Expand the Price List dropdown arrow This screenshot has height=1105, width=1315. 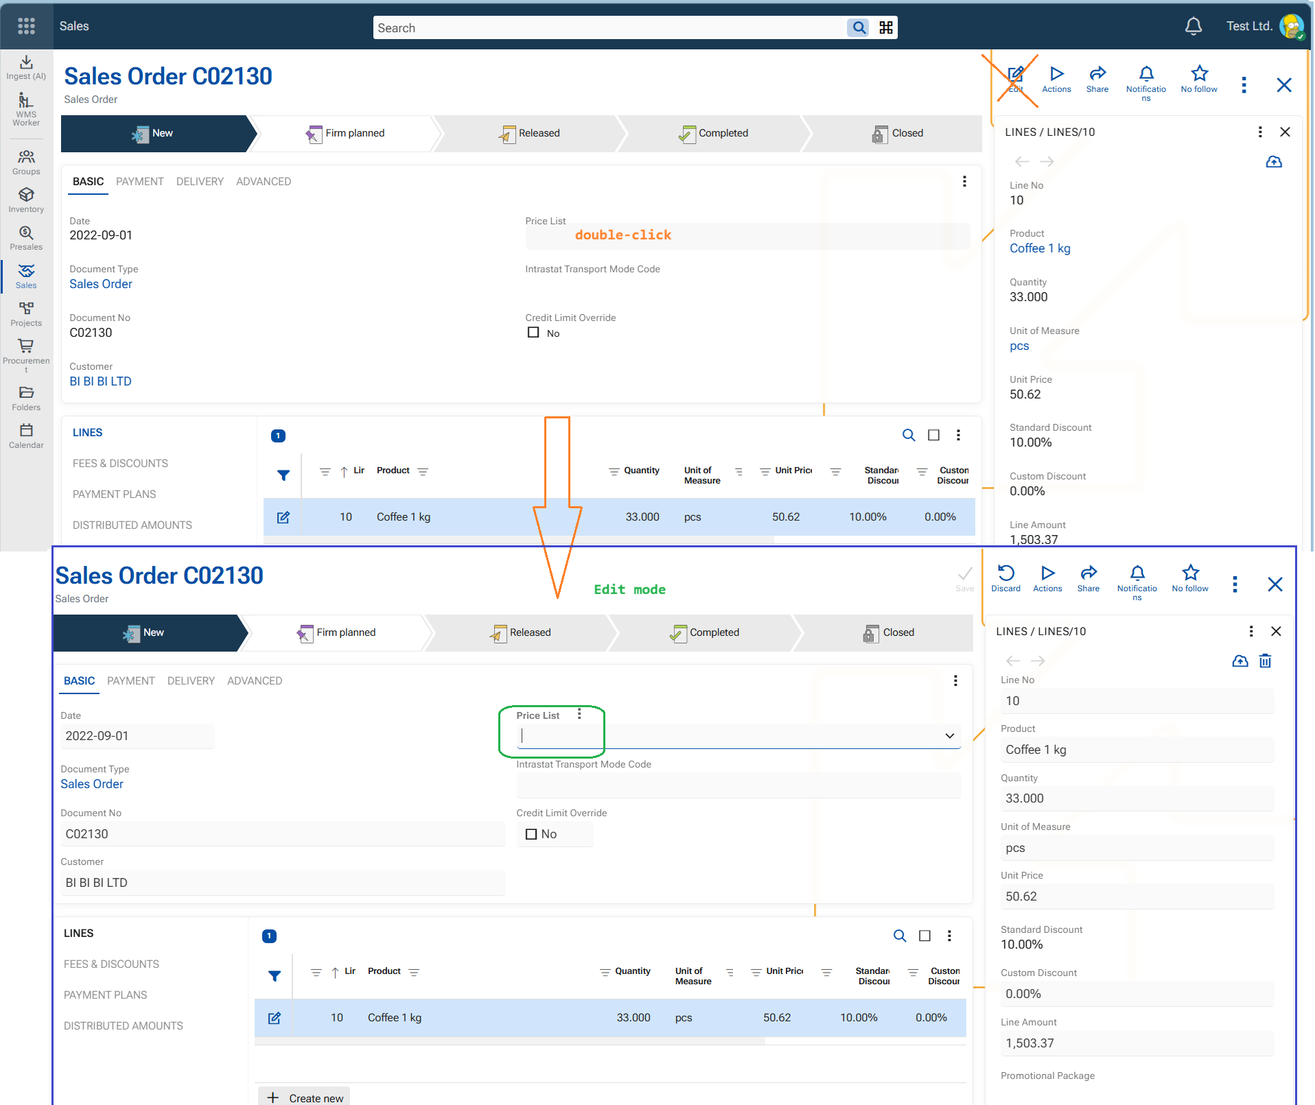point(949,736)
